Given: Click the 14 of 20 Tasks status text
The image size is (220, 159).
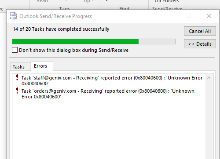Looking at the screenshot, I should pyautogui.click(x=61, y=29).
